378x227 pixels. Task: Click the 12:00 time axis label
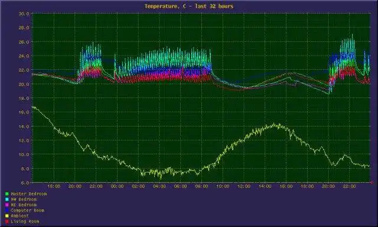[244, 186]
